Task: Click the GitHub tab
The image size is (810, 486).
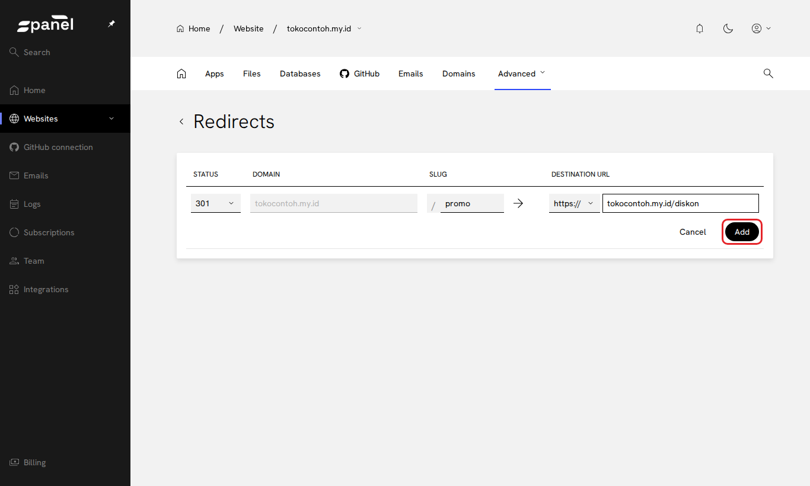Action: (x=359, y=73)
